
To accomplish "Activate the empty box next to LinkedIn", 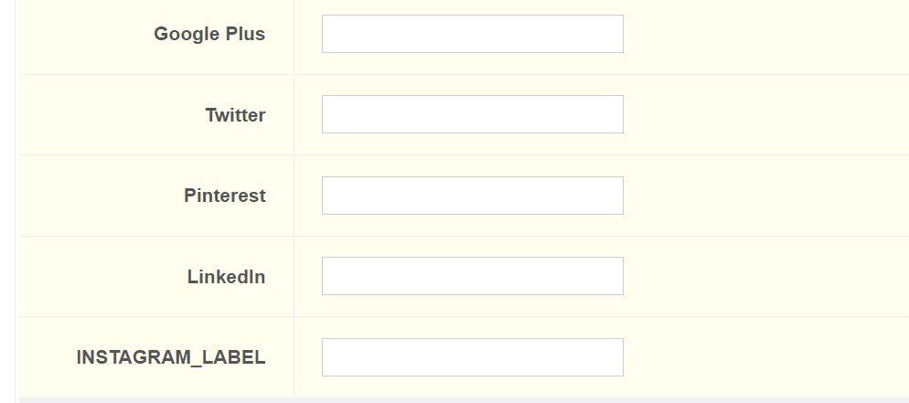I will tap(472, 276).
